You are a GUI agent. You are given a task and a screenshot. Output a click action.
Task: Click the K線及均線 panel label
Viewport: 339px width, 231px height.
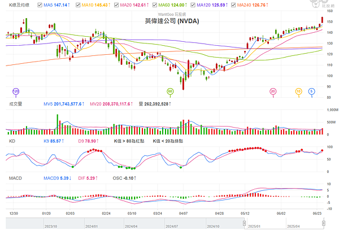tap(19, 5)
